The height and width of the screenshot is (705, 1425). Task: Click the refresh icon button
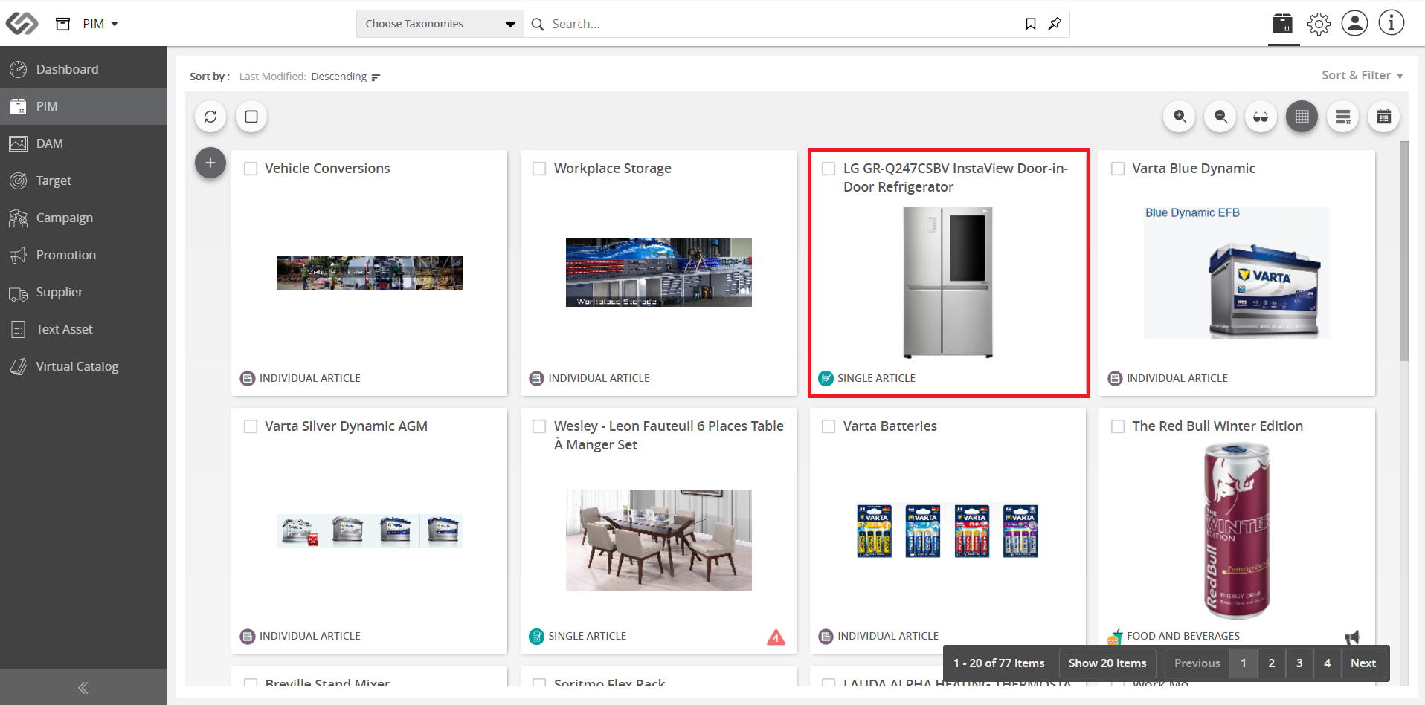point(210,117)
